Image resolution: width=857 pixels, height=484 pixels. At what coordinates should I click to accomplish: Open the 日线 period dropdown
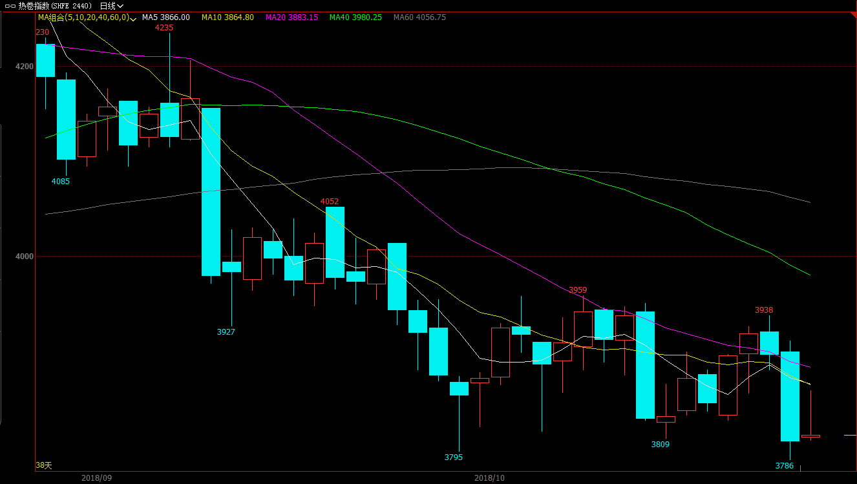[112, 6]
